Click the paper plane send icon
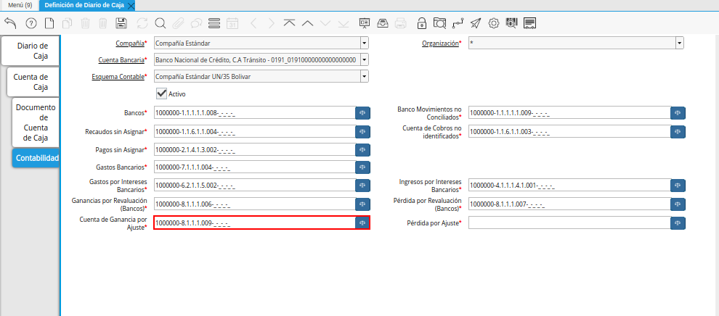 476,23
